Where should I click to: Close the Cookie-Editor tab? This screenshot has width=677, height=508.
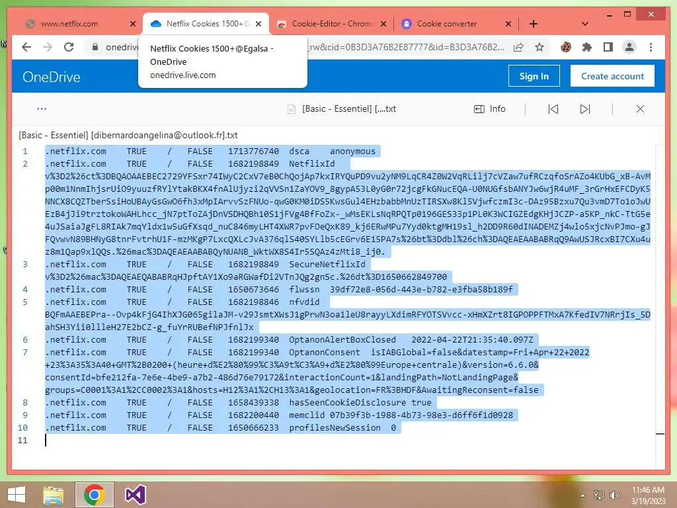(x=383, y=24)
